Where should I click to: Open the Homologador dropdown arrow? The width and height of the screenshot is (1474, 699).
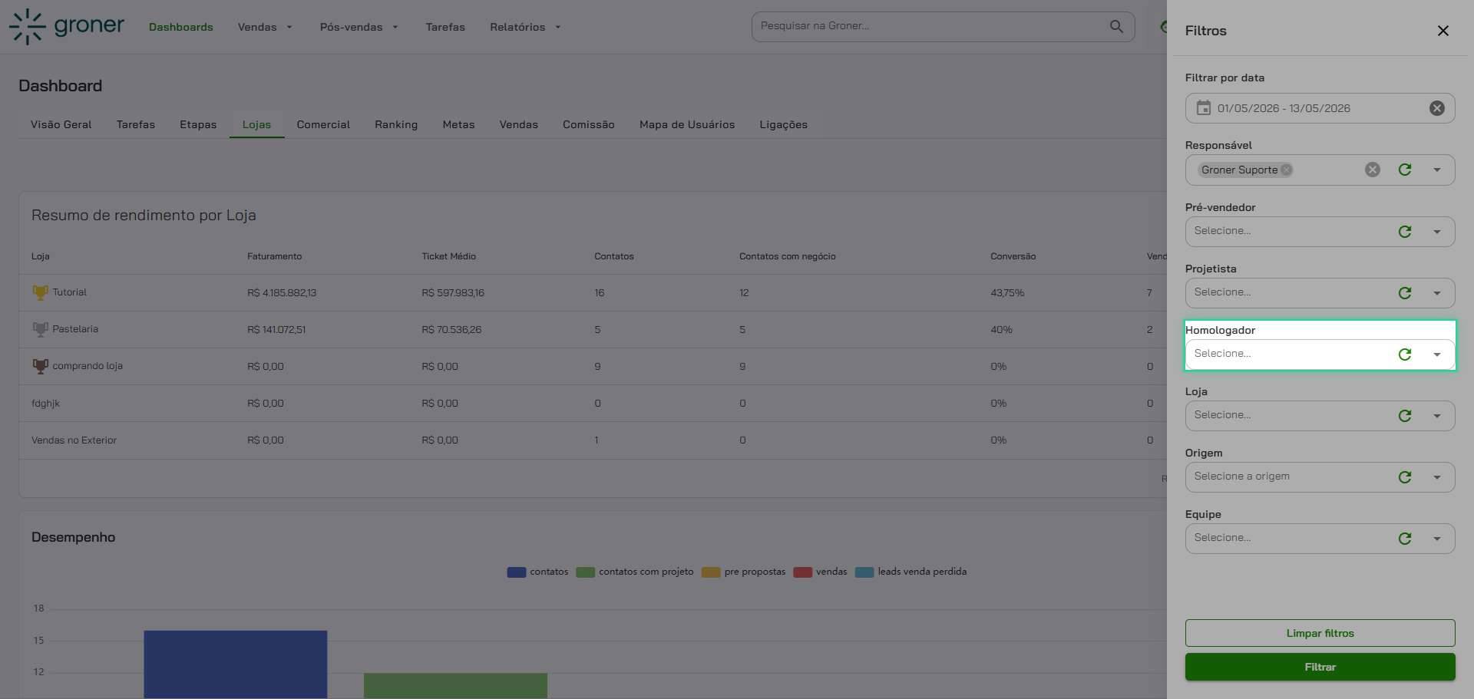[x=1436, y=354]
